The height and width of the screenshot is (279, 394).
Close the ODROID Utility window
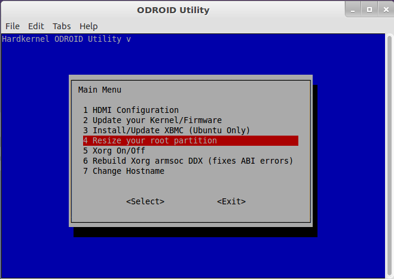pyautogui.click(x=386, y=10)
